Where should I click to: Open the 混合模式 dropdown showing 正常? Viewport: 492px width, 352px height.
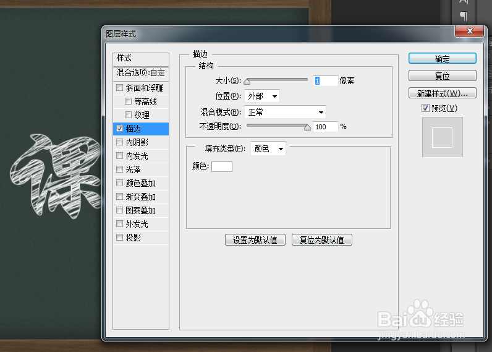(285, 112)
